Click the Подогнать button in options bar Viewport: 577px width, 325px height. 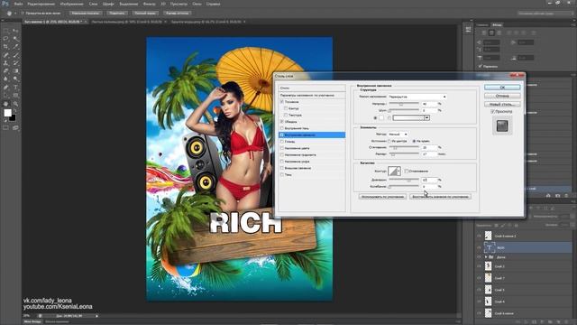(116, 14)
